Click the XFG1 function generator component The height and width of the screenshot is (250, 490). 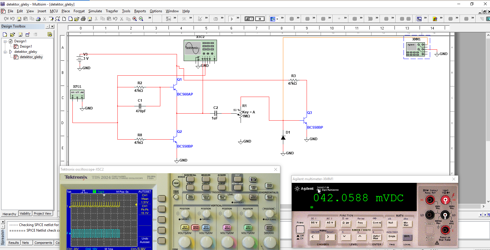click(77, 94)
